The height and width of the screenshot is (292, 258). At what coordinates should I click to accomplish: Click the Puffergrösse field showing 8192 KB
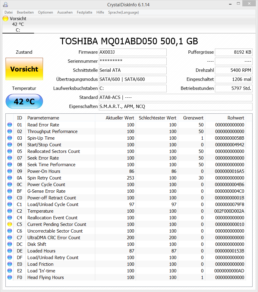pos(234,52)
